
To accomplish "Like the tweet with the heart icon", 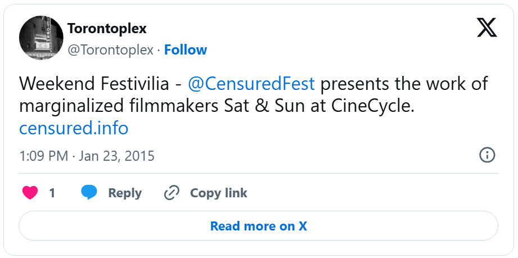I will coord(30,193).
